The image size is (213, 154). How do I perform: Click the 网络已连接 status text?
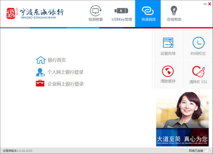click(196, 151)
